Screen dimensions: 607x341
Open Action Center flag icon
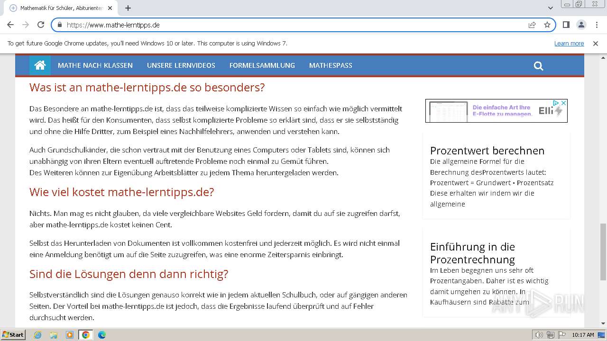pos(562,335)
